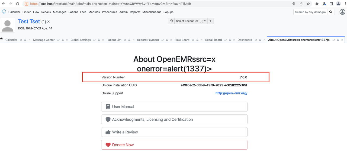Lock the Global Settings tab
The height and width of the screenshot is (162, 347).
pos(99,40)
